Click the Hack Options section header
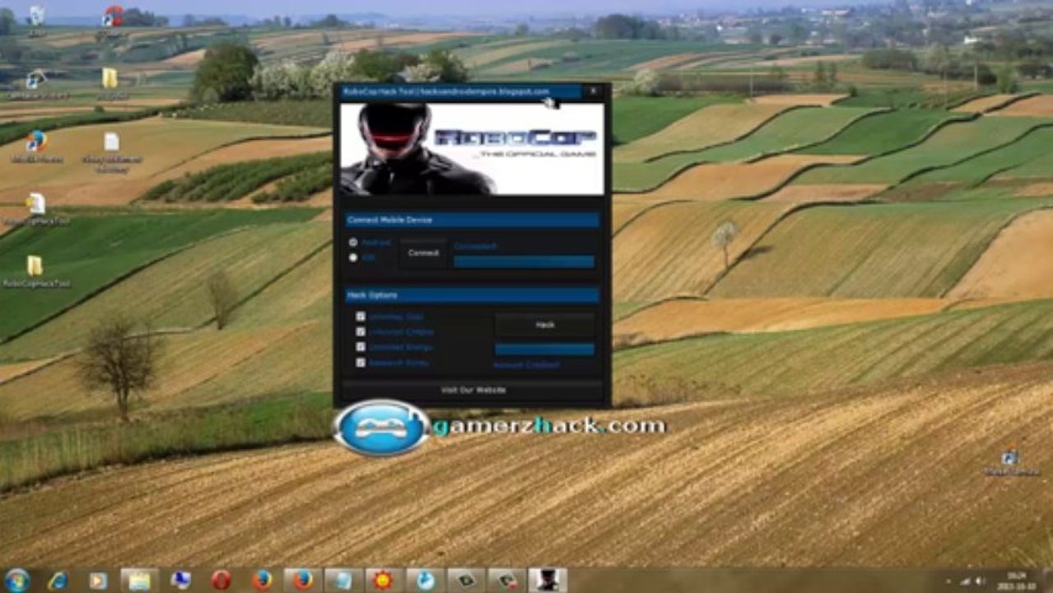1053x593 pixels. 473,295
